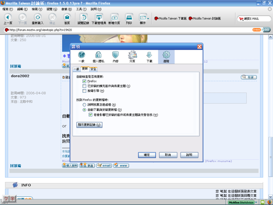273x205 pixels.
Task: Open the home page (首頁) icon
Action: 67,19
